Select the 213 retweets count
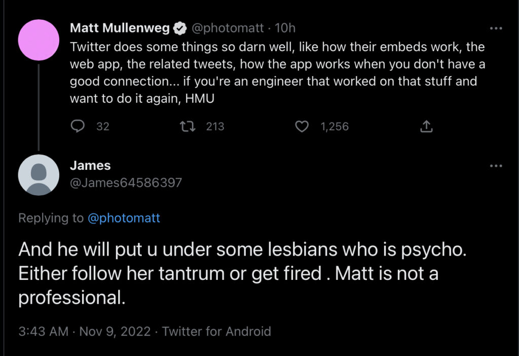This screenshot has width=519, height=356. [x=215, y=126]
